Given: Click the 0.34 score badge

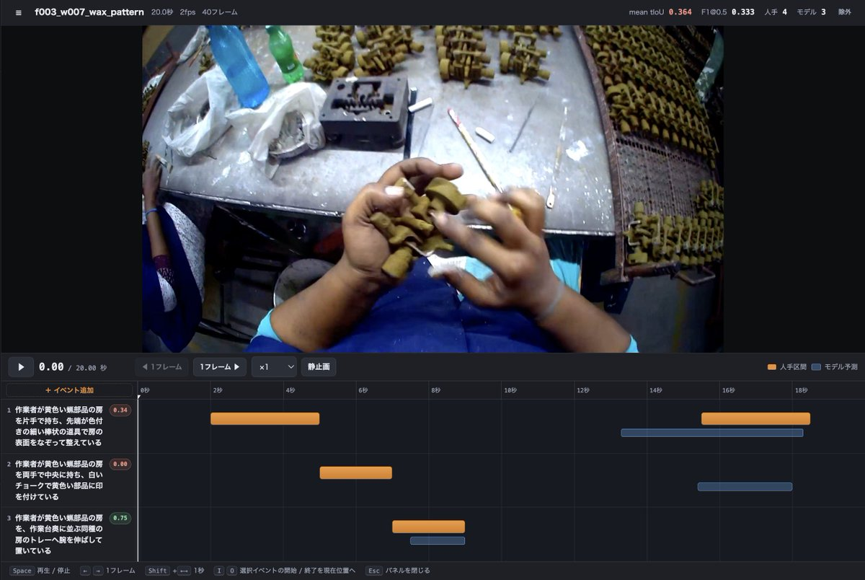Looking at the screenshot, I should click(120, 410).
